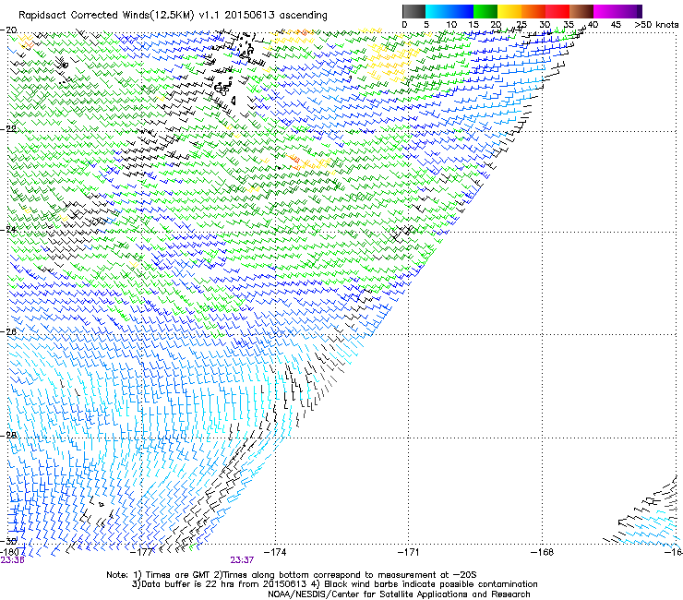
Task: Click the Rapidscat Corrected Winds title text
Action: [173, 16]
